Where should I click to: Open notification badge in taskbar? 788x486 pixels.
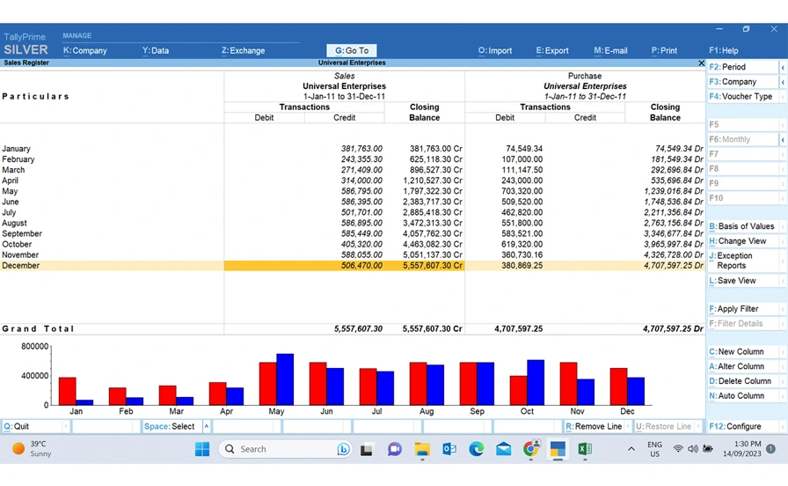coord(771,448)
